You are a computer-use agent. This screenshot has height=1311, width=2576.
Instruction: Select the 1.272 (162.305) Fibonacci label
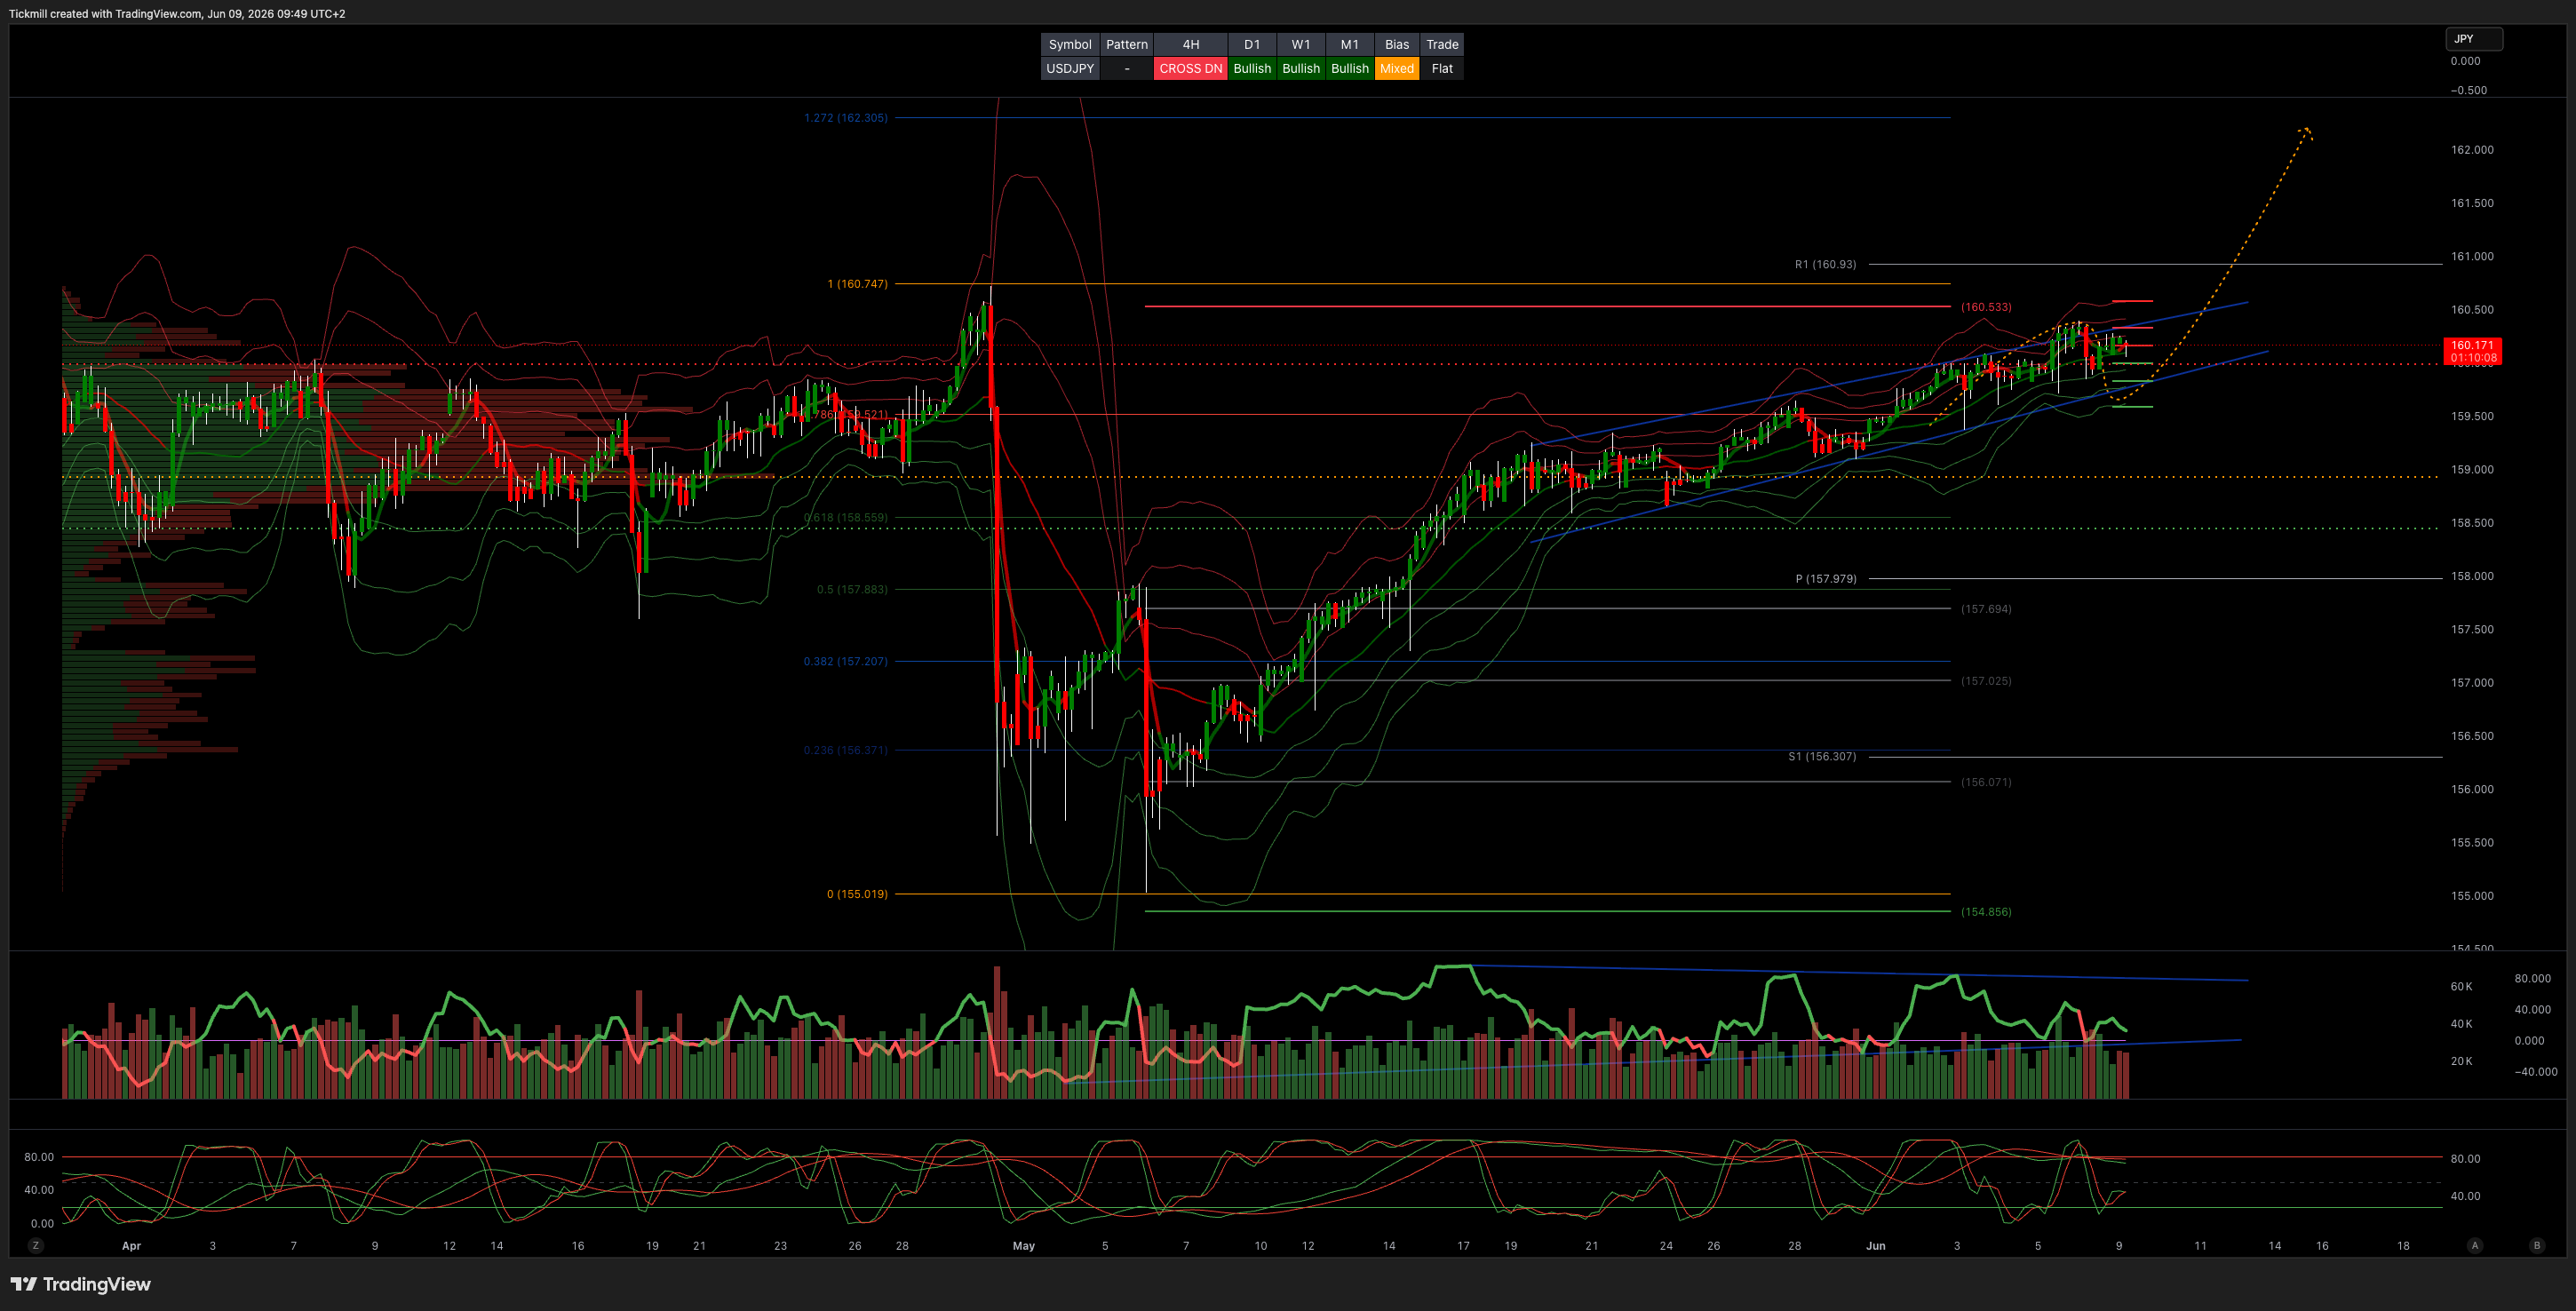pyautogui.click(x=845, y=118)
